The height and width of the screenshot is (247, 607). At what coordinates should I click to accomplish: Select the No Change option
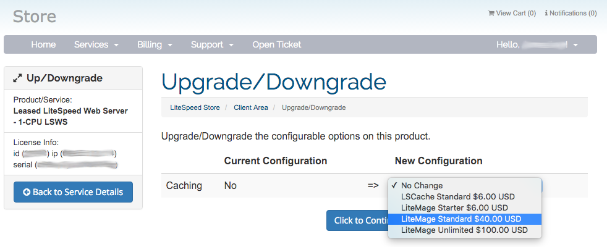coord(465,185)
